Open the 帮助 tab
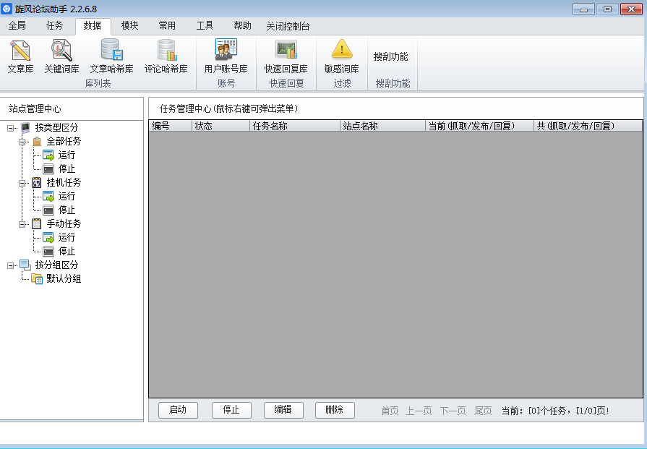Screen dimensions: 647x449 pos(242,25)
